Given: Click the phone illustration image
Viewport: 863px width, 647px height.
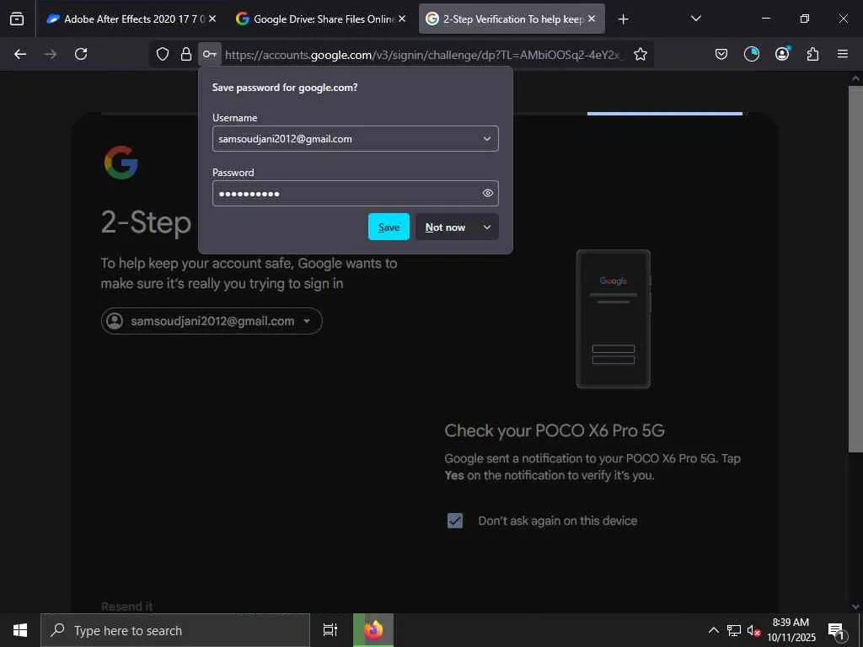Looking at the screenshot, I should 614,318.
